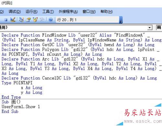Image resolution: width=162 pixels, height=126 pixels.
Task: Open the Properties Window icon
Action: pos(28,20)
